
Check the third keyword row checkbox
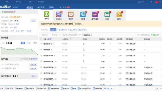41,55
